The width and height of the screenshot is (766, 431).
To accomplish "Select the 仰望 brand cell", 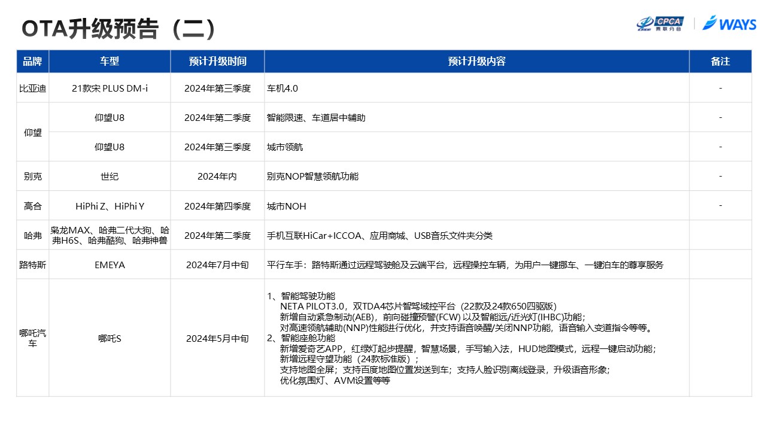I will pos(32,132).
